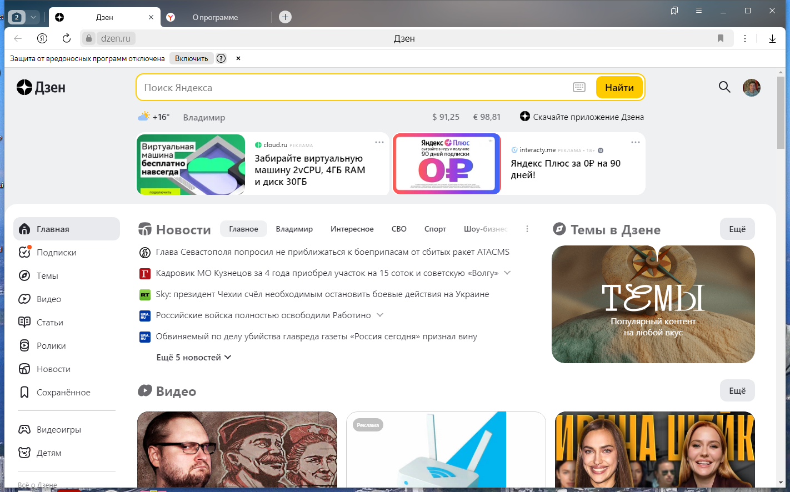This screenshot has width=790, height=492.
Task: Open the on-screen keyboard icon in search
Action: [579, 87]
